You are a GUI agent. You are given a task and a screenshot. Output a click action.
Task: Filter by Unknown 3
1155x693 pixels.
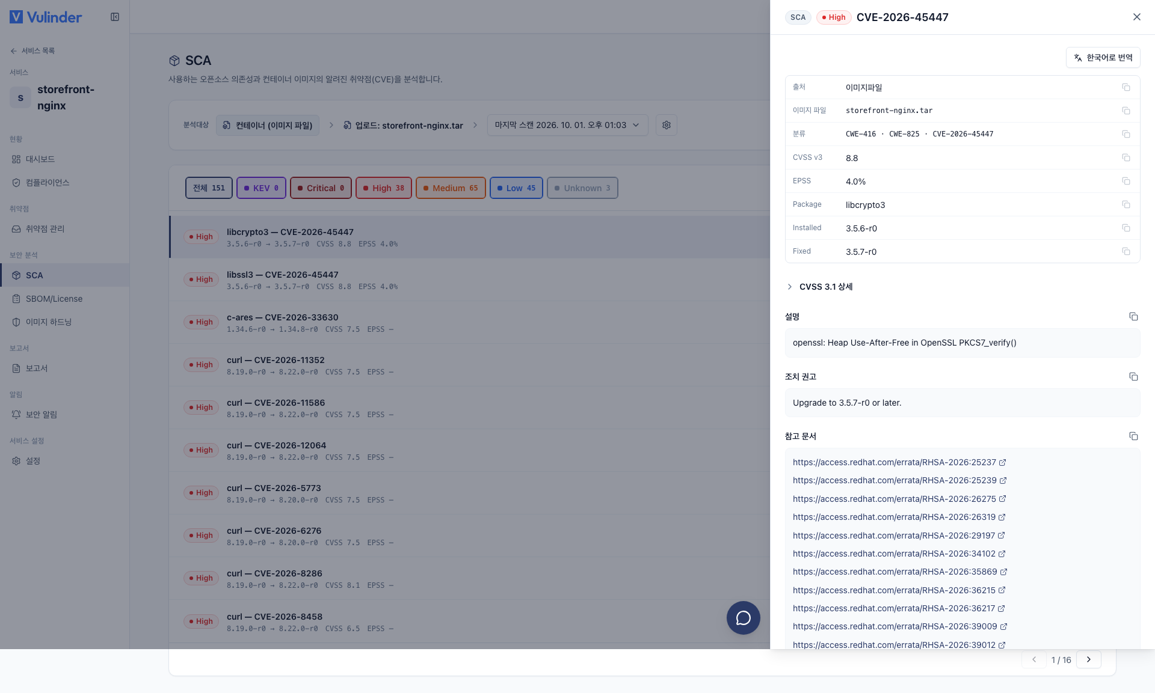[582, 188]
